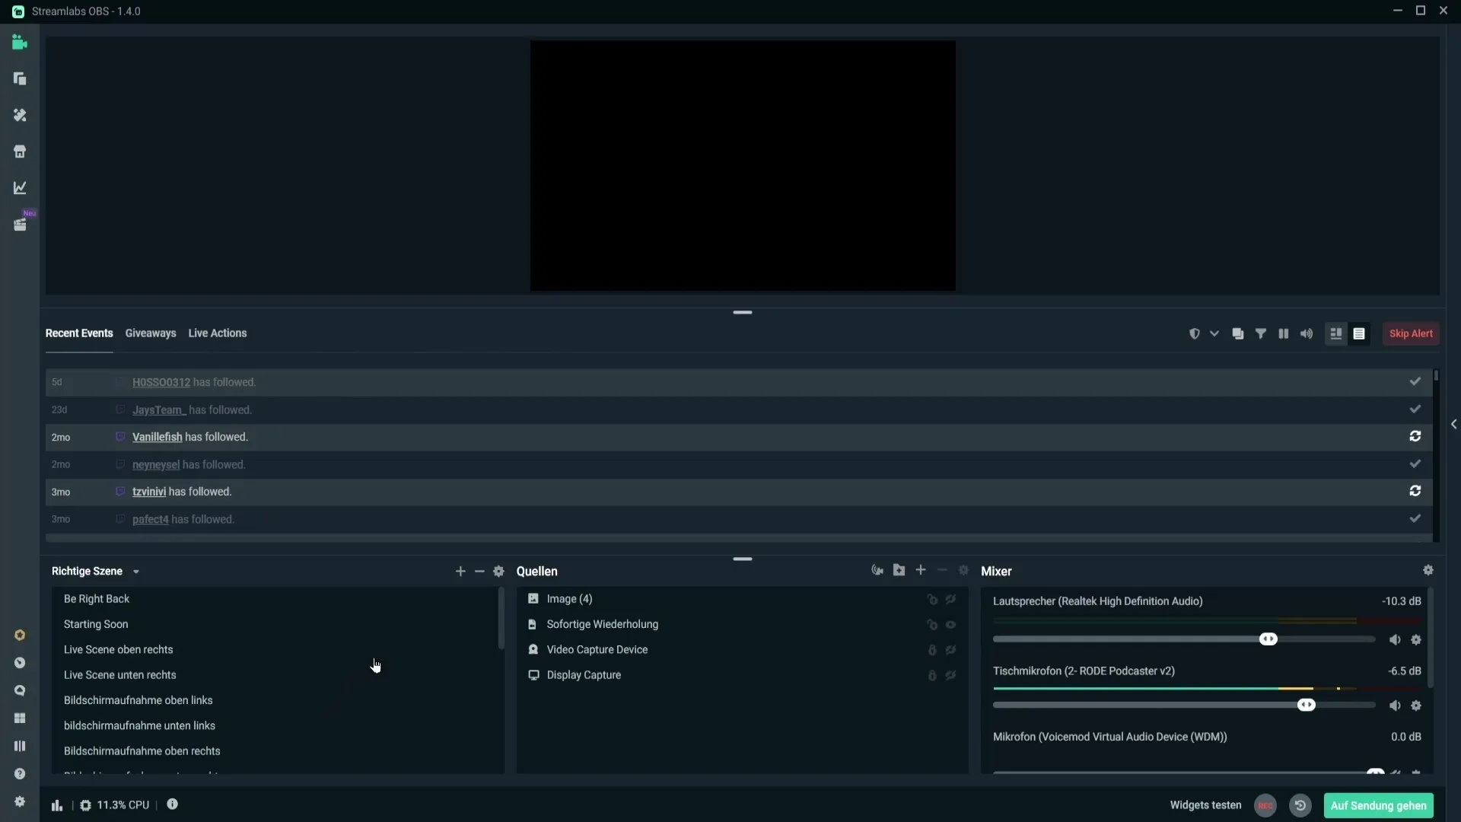Toggle mute on Tischmikrofon RODE Podcaster
Screen dimensions: 1461x822
[x=1394, y=705]
